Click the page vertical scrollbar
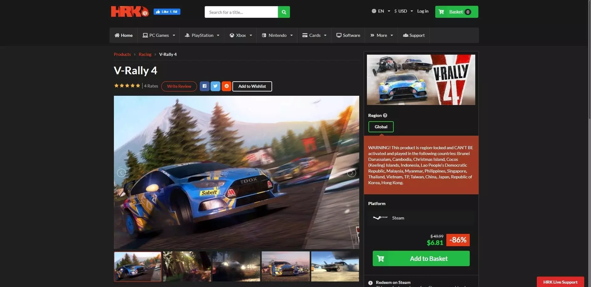The image size is (591, 287). click(x=589, y=60)
